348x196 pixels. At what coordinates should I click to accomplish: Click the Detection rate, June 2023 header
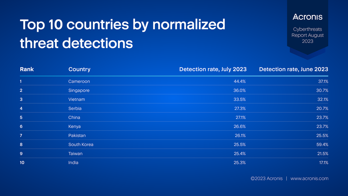(293, 69)
